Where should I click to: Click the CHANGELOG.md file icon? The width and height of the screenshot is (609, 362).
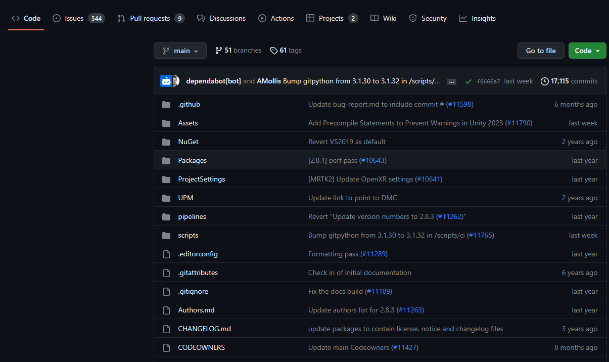coord(166,329)
